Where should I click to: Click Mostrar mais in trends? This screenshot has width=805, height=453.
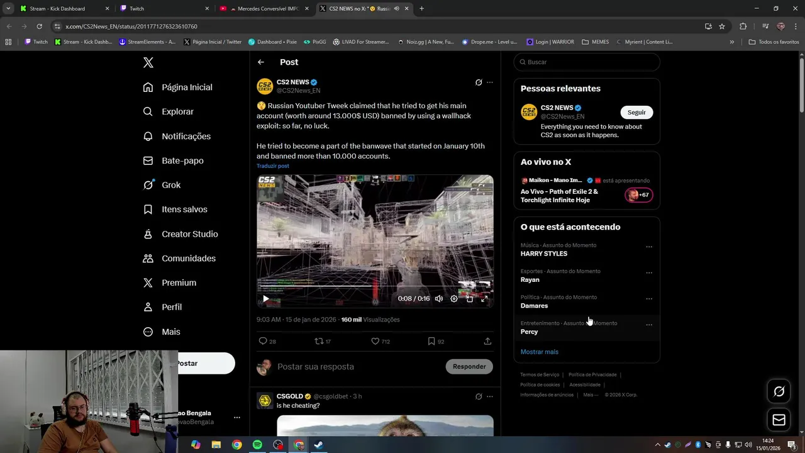click(540, 352)
